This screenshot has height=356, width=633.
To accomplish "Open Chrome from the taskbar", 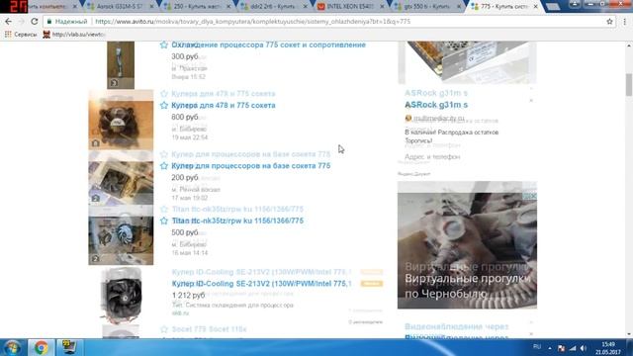I will point(41,347).
